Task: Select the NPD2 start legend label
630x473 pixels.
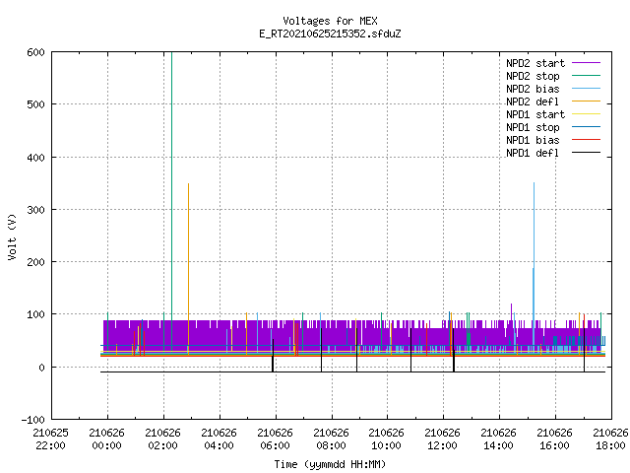Action: coord(535,63)
